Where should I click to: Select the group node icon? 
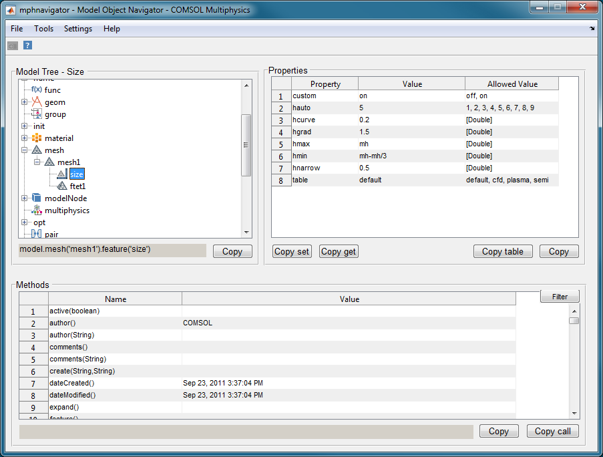[x=37, y=114]
